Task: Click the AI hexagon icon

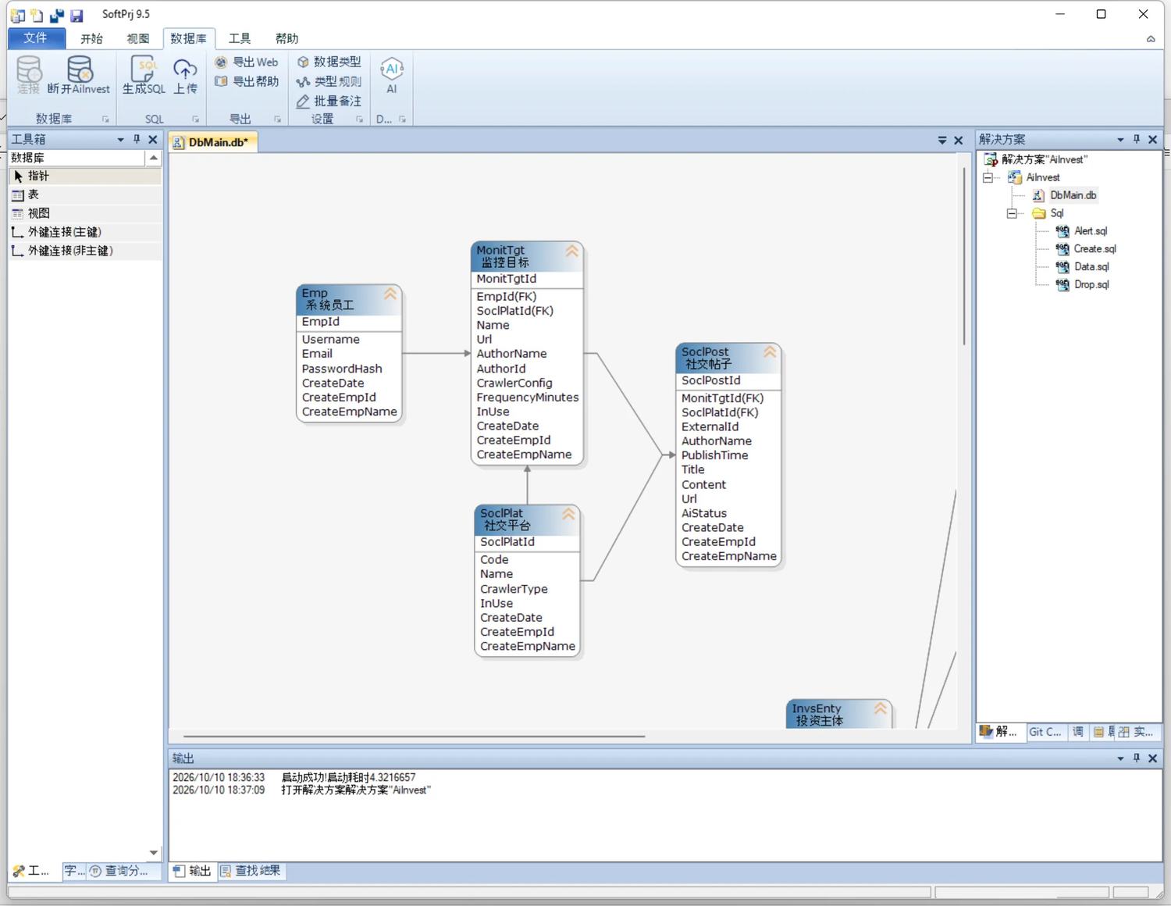Action: point(392,70)
